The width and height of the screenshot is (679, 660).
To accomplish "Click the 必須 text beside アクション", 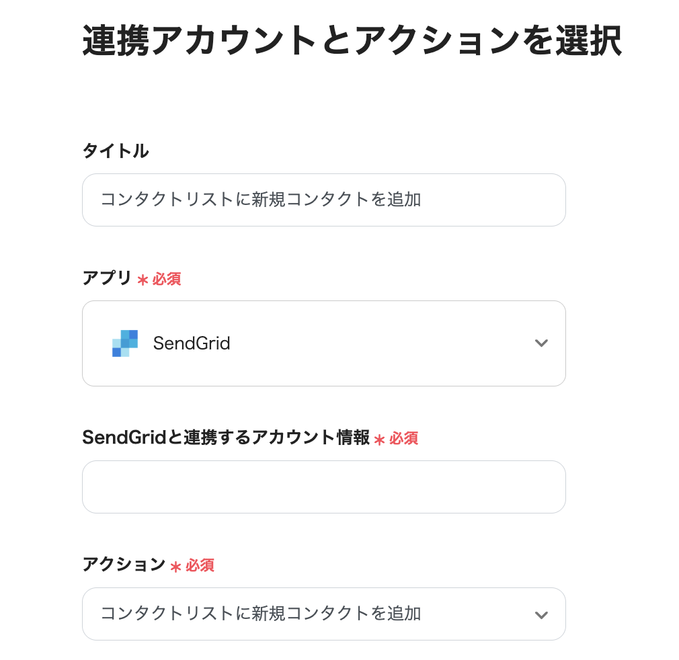I will click(200, 566).
